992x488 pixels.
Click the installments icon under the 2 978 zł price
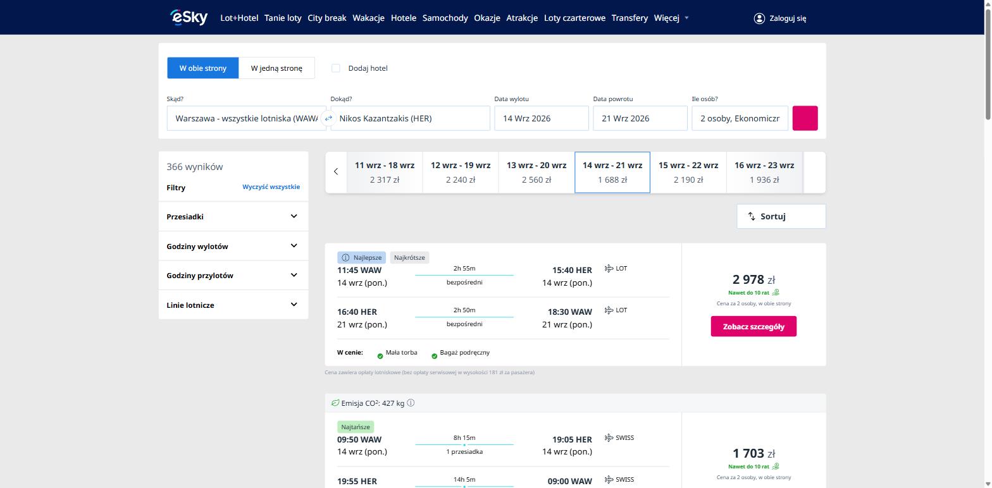click(x=776, y=293)
